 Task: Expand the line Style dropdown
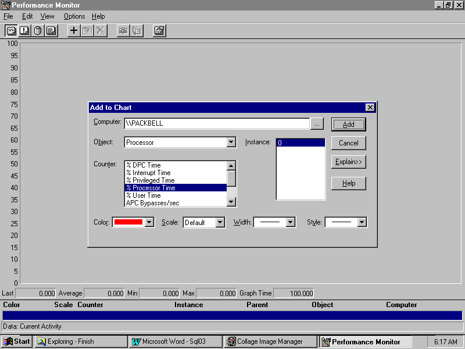click(362, 222)
